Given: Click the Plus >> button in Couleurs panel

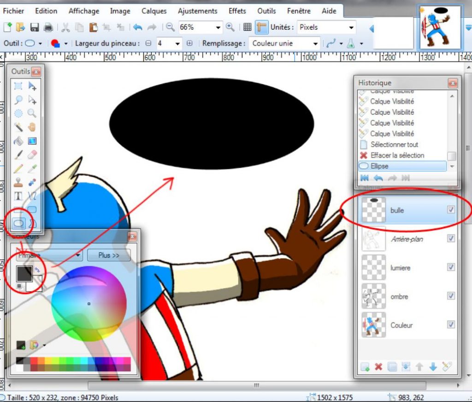Looking at the screenshot, I should point(109,255).
